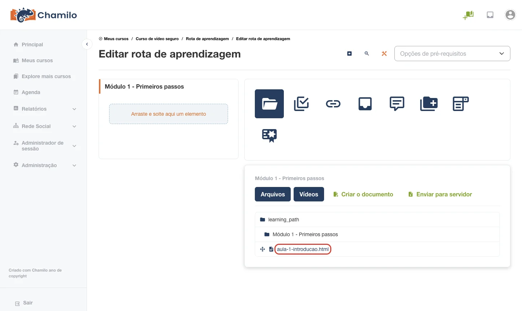Click Meus cursos breadcrumb link
The height and width of the screenshot is (311, 522).
116,39
